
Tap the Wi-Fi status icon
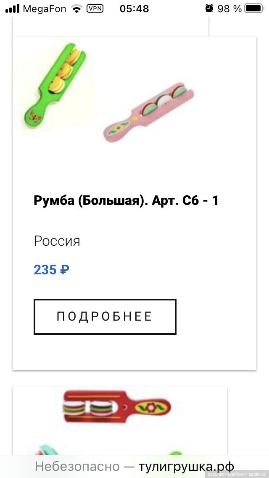[76, 8]
